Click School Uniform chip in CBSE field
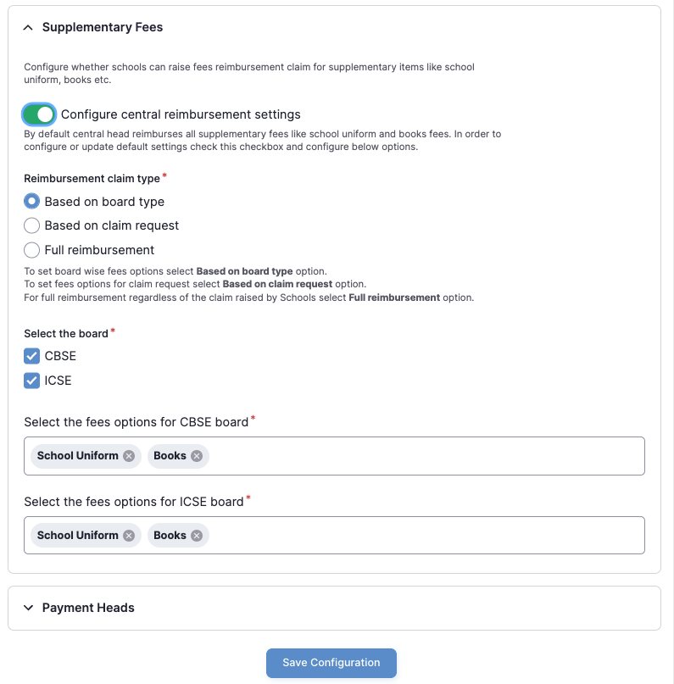 pos(77,456)
